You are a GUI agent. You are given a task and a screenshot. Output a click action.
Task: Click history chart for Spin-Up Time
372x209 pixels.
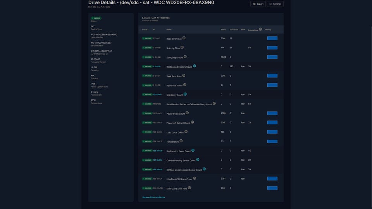coord(272,48)
